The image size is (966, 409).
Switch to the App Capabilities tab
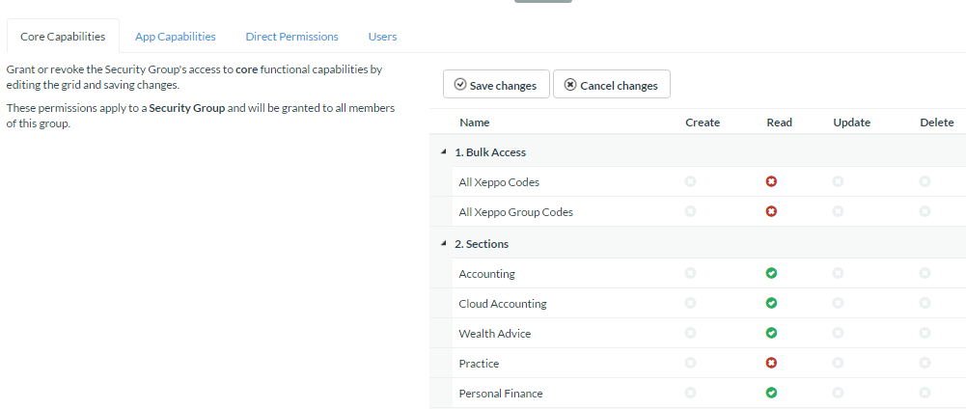coord(176,37)
